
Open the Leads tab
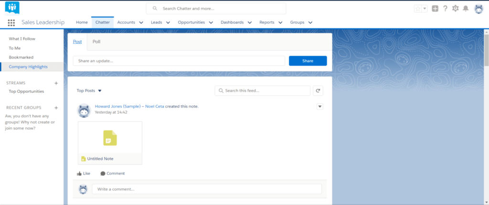157,22
